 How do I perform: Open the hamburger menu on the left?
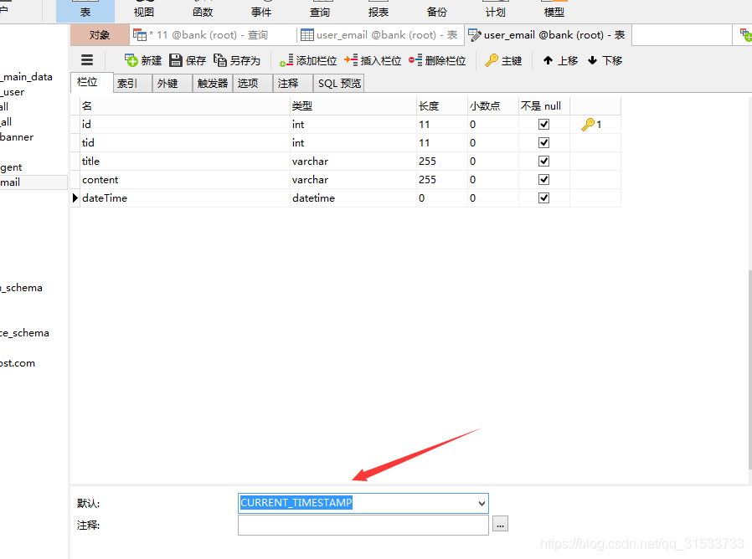(x=87, y=59)
